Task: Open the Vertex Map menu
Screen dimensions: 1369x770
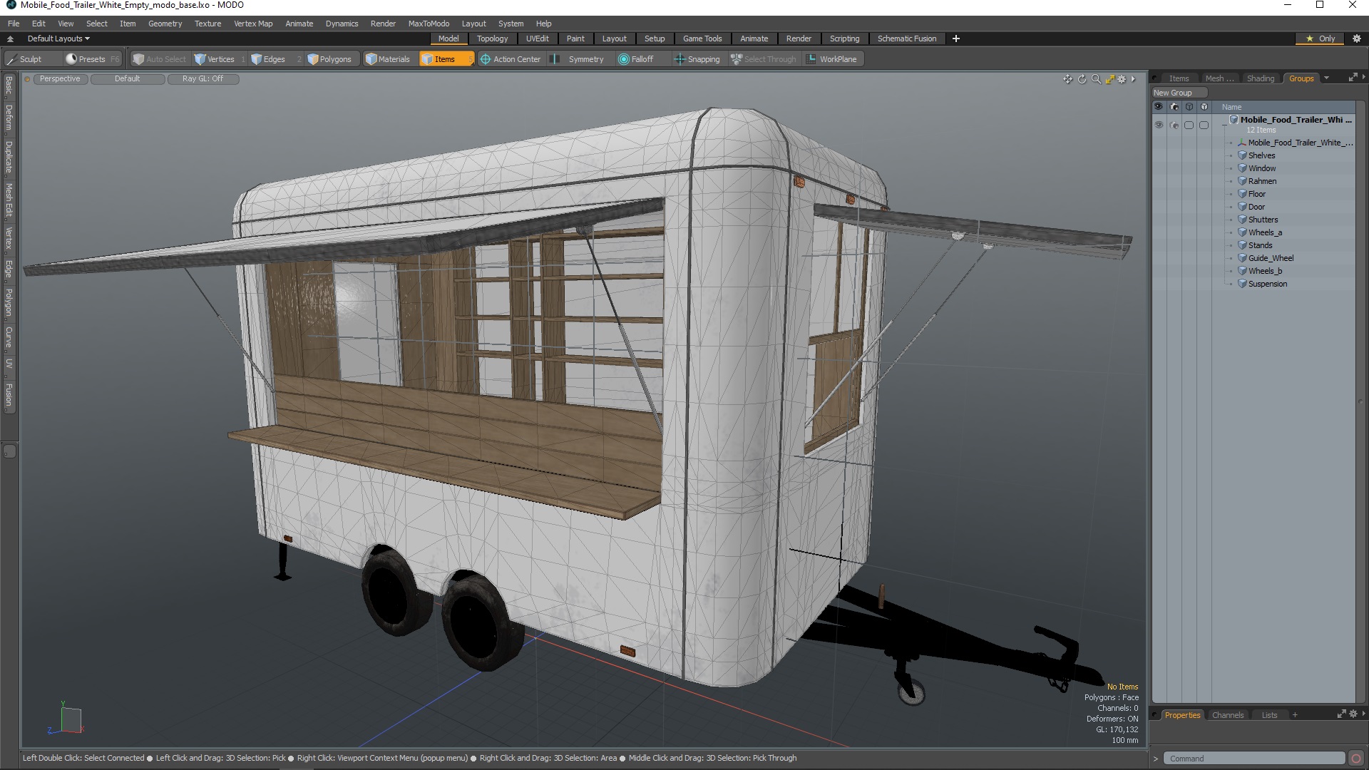Action: [253, 24]
